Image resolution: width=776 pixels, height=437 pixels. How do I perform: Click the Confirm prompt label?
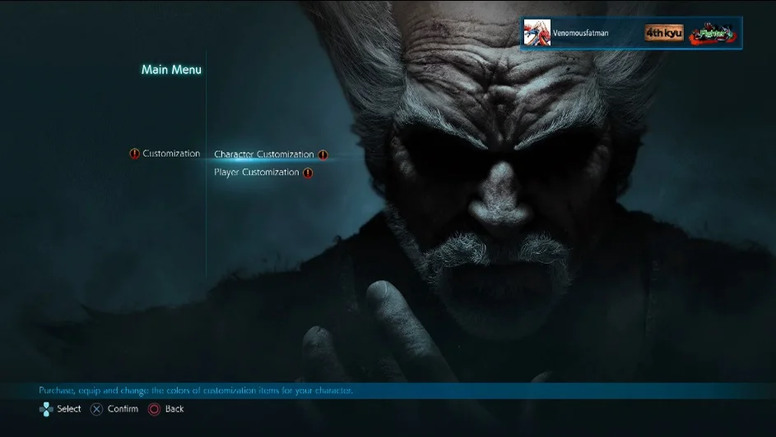pos(123,409)
